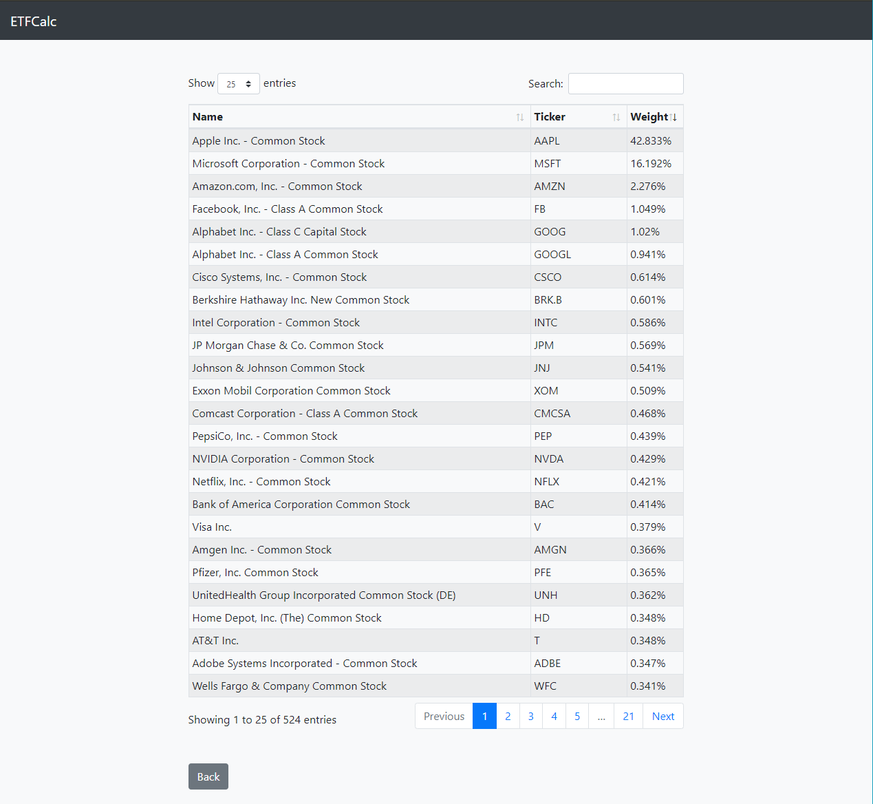The height and width of the screenshot is (804, 873).
Task: Go to page 3
Action: coord(531,716)
